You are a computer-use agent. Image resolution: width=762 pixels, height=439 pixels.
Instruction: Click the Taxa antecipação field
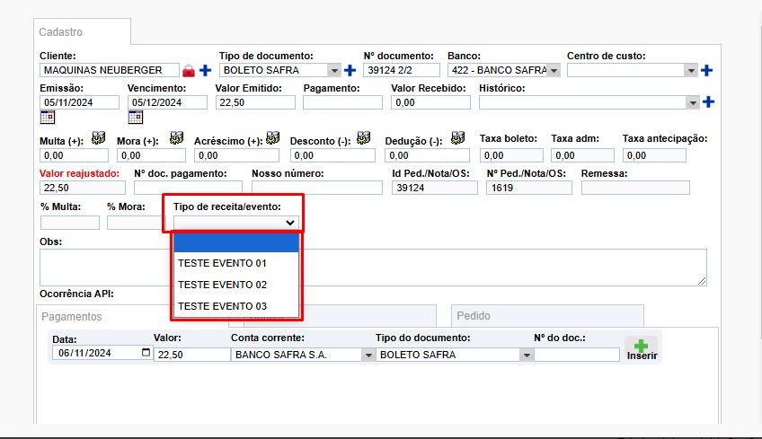click(654, 155)
